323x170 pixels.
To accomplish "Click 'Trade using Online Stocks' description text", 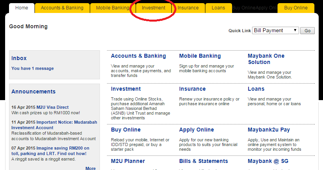I will 140,108.
